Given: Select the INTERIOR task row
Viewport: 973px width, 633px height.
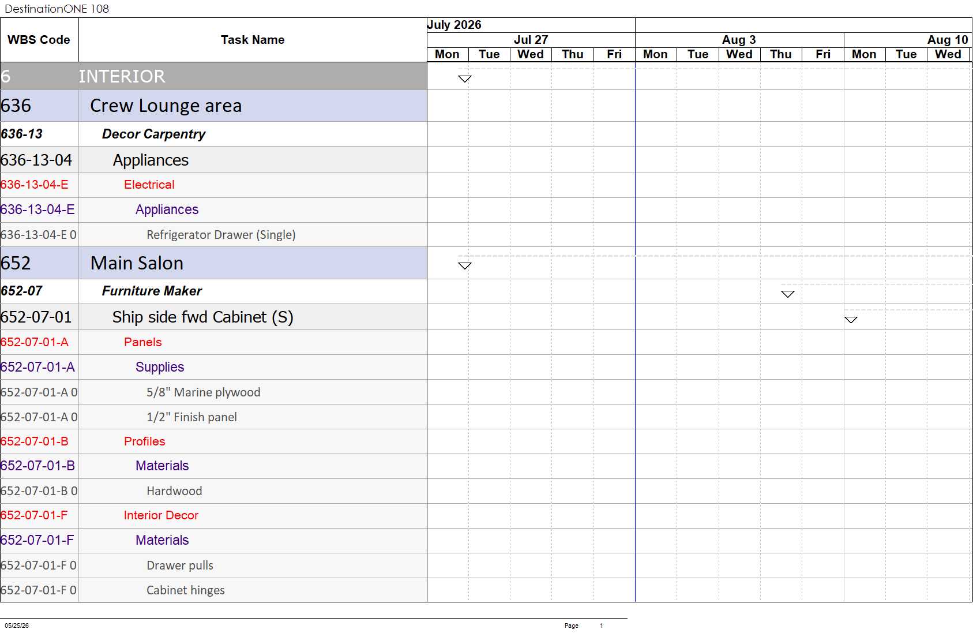Looking at the screenshot, I should [213, 76].
